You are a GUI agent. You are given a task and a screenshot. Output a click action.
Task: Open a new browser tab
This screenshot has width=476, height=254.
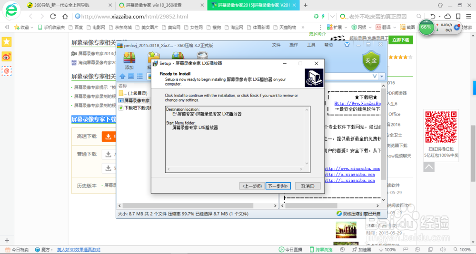tap(306, 5)
